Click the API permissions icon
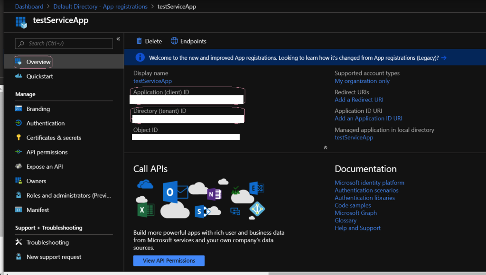Viewport: 486px width, 275px height. tap(19, 152)
